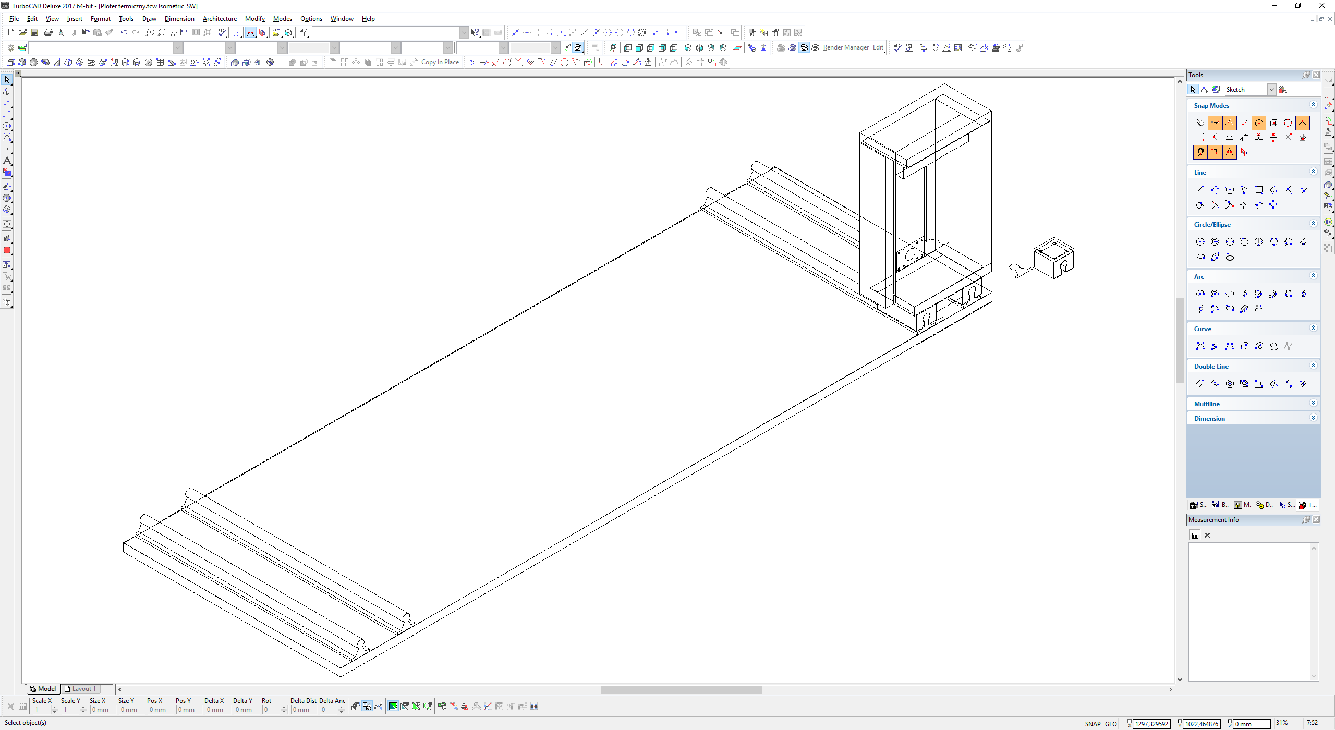Screen dimensions: 1335x730
Task: Toggle the Intersection snap mode
Action: click(x=1303, y=123)
